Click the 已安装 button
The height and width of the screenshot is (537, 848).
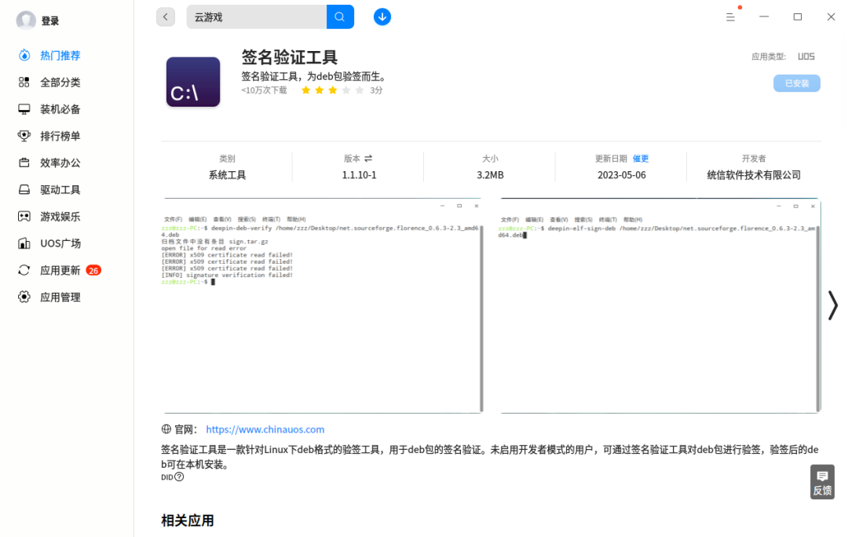click(797, 83)
